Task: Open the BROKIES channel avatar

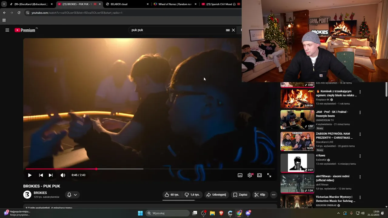Action: pyautogui.click(x=27, y=195)
